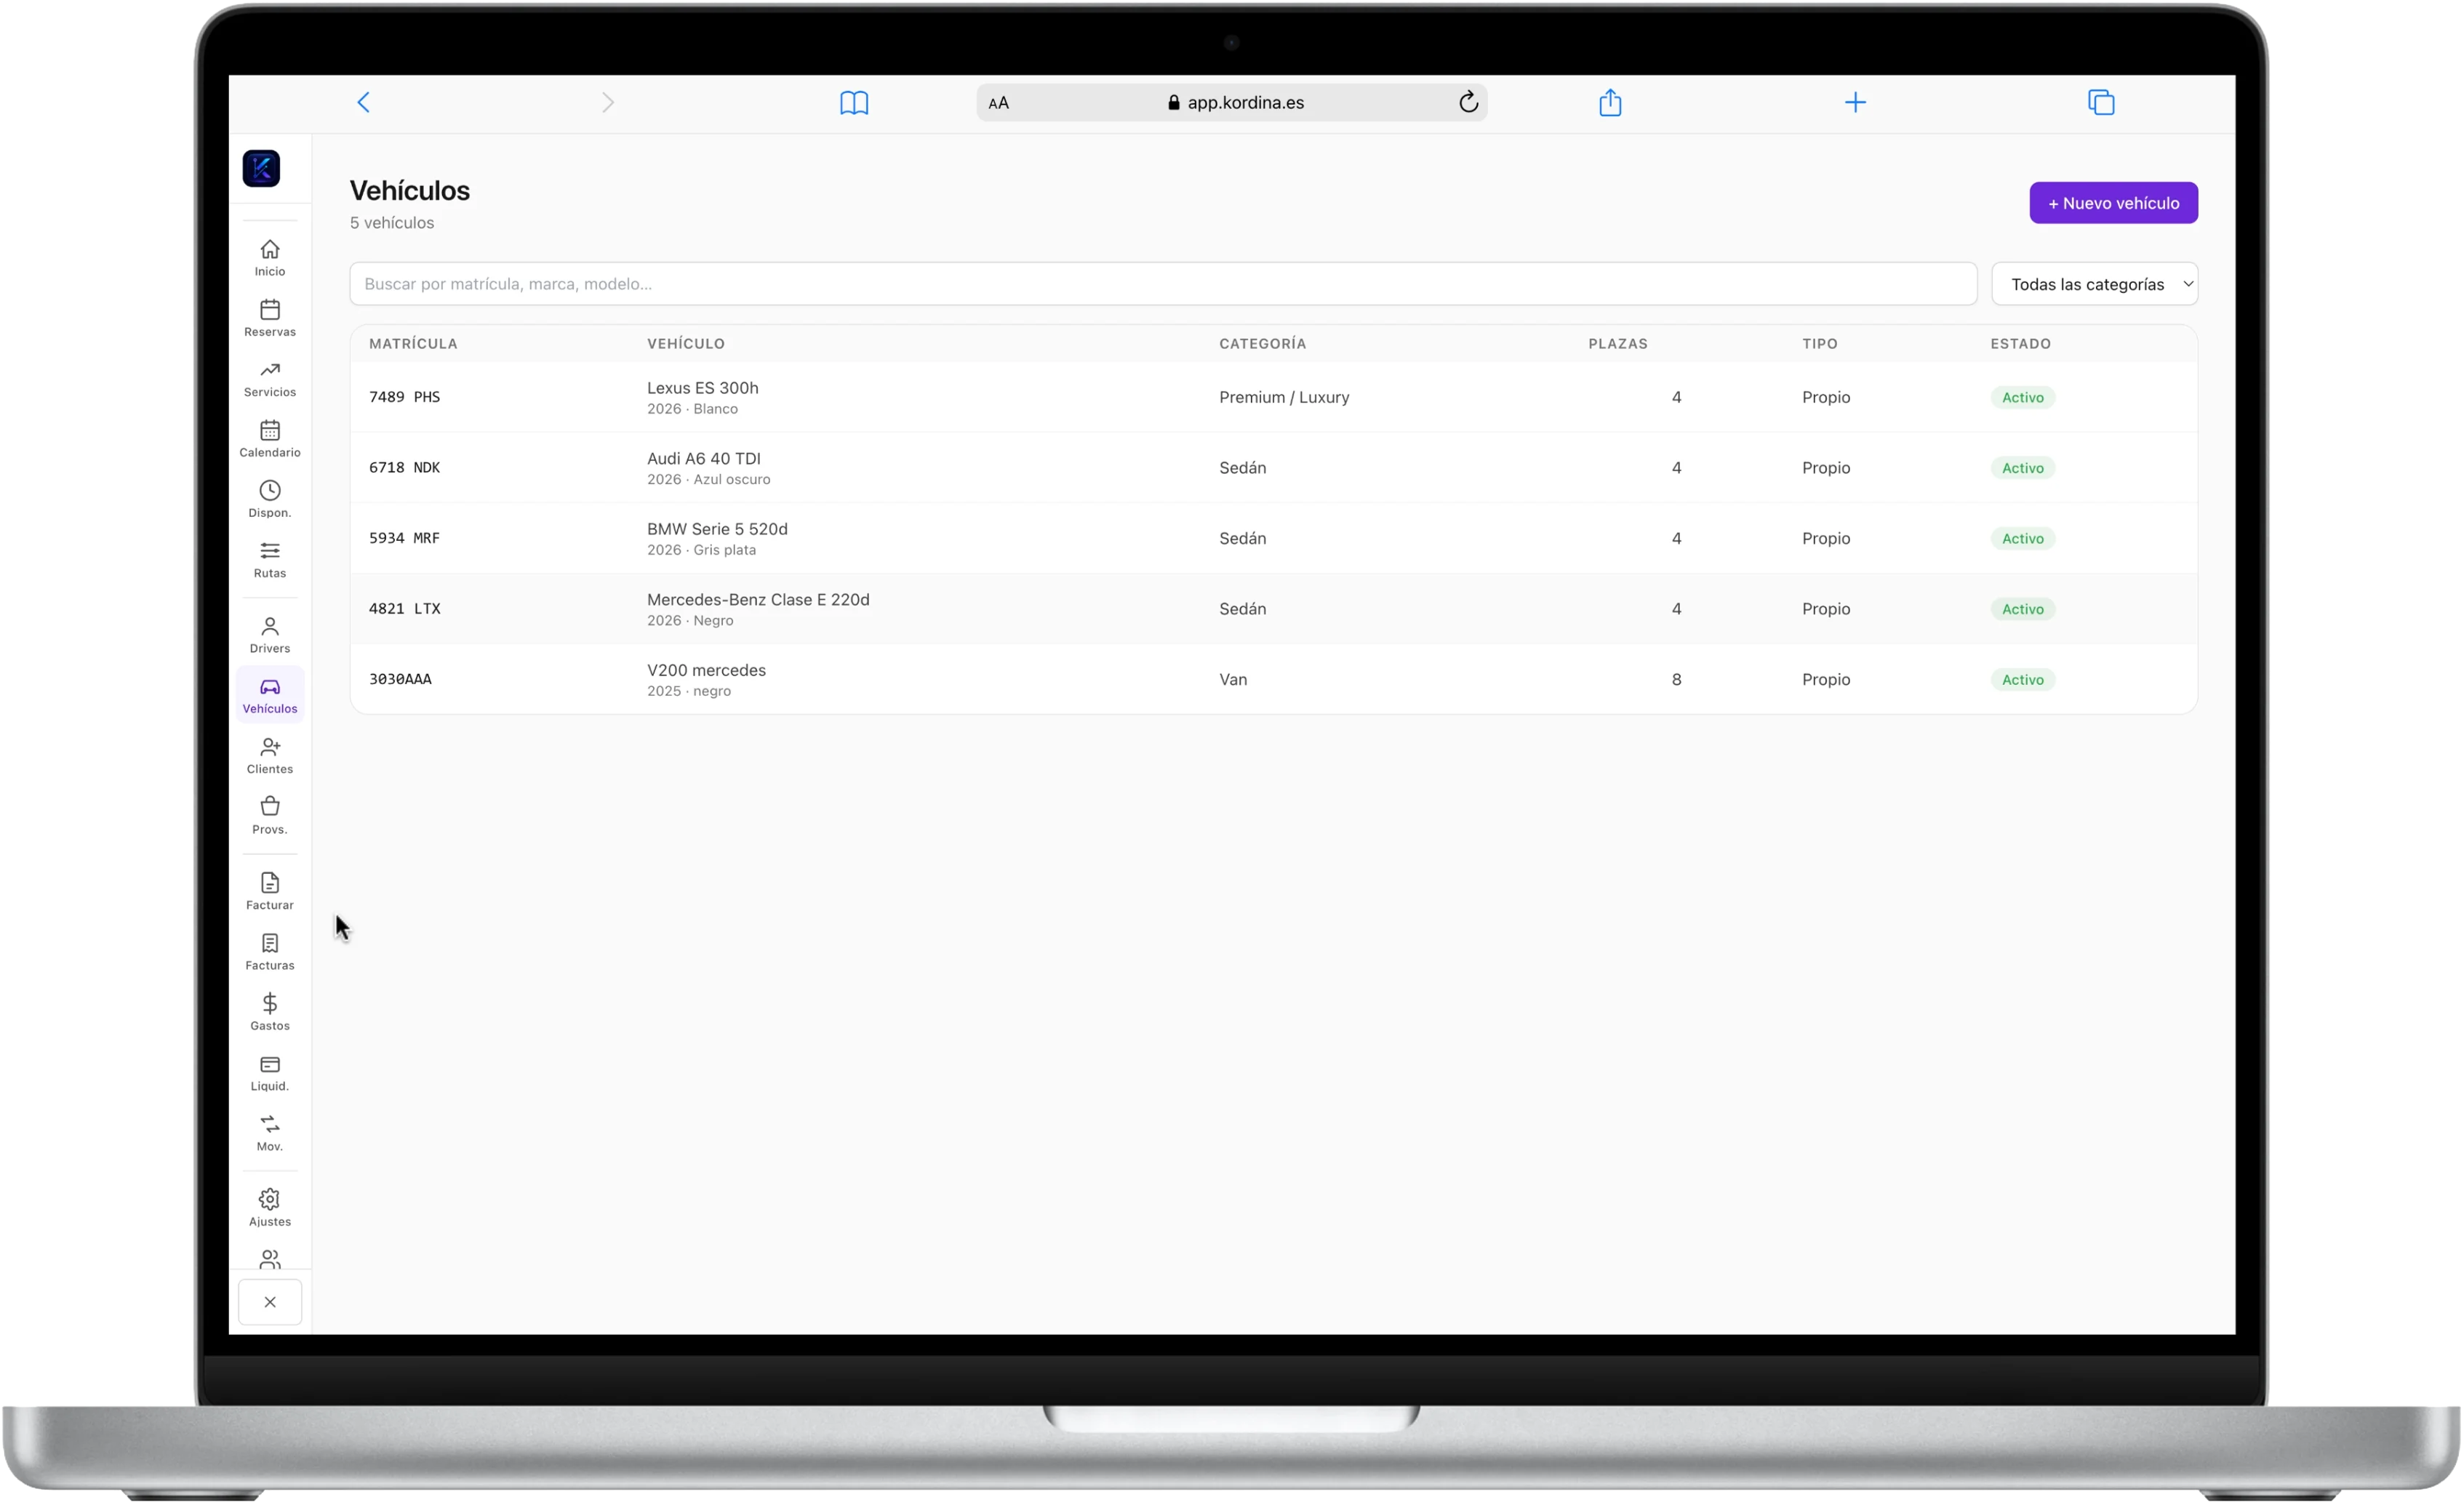
Task: Open Facturar in the sidebar
Action: pyautogui.click(x=270, y=891)
